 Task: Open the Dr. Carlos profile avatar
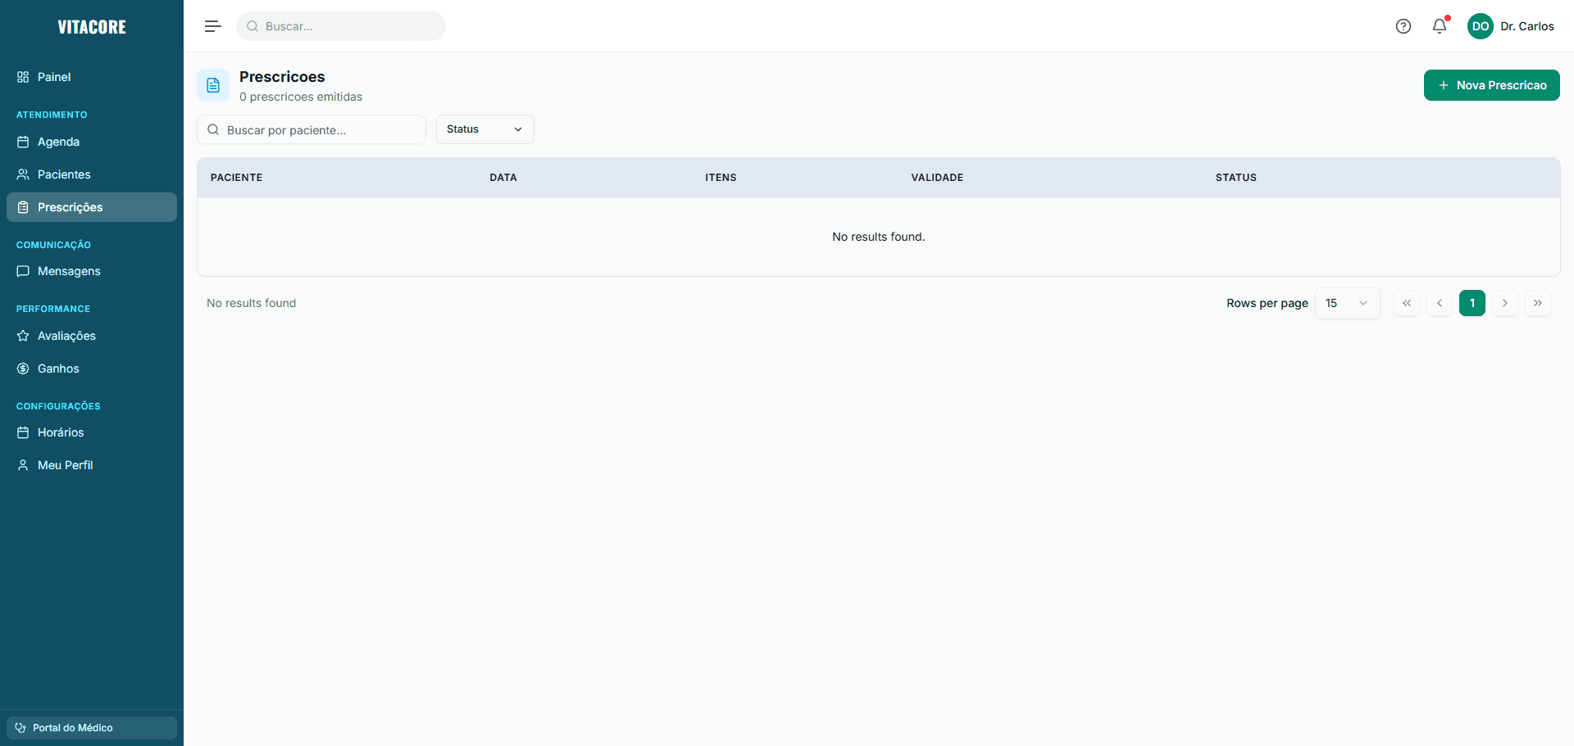pos(1481,26)
